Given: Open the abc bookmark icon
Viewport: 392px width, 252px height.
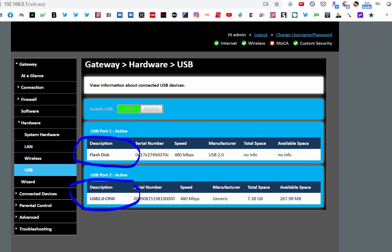Looking at the screenshot, I should (174, 15).
